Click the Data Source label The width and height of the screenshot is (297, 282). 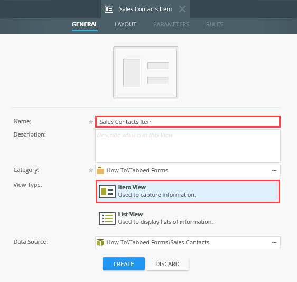(31, 242)
